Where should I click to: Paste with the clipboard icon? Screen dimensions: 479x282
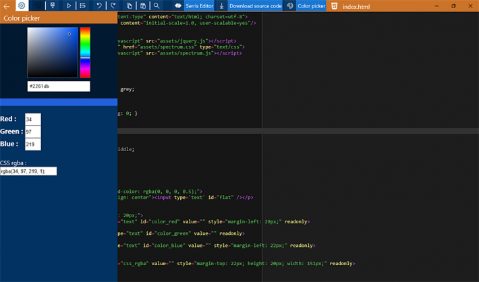point(143,5)
